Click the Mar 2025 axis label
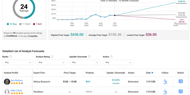Screen dimensions: 190x95 tap(72, 24)
